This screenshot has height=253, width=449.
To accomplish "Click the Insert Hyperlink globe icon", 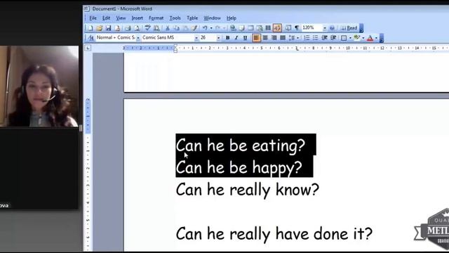I will point(233,28).
